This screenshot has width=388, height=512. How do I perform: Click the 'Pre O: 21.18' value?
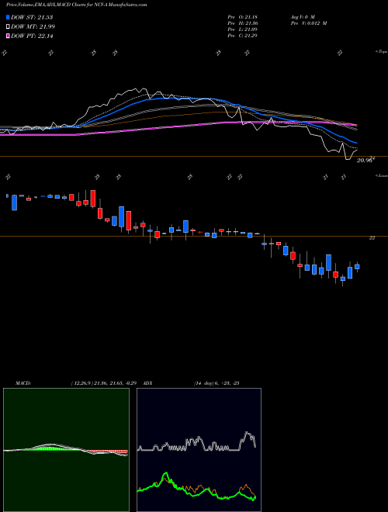click(x=243, y=17)
